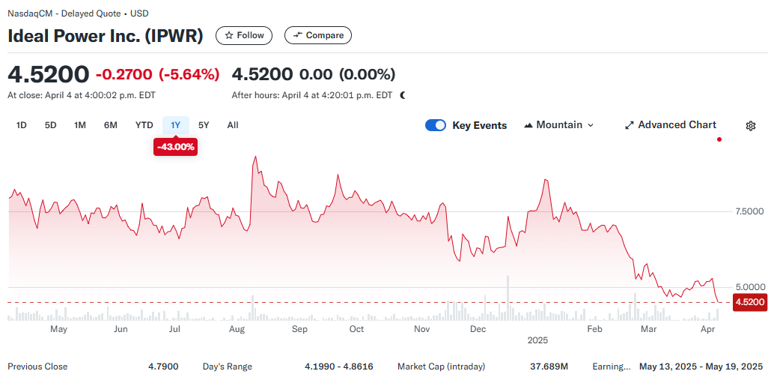
Task: Click the tall December volume bar
Action: click(x=508, y=298)
